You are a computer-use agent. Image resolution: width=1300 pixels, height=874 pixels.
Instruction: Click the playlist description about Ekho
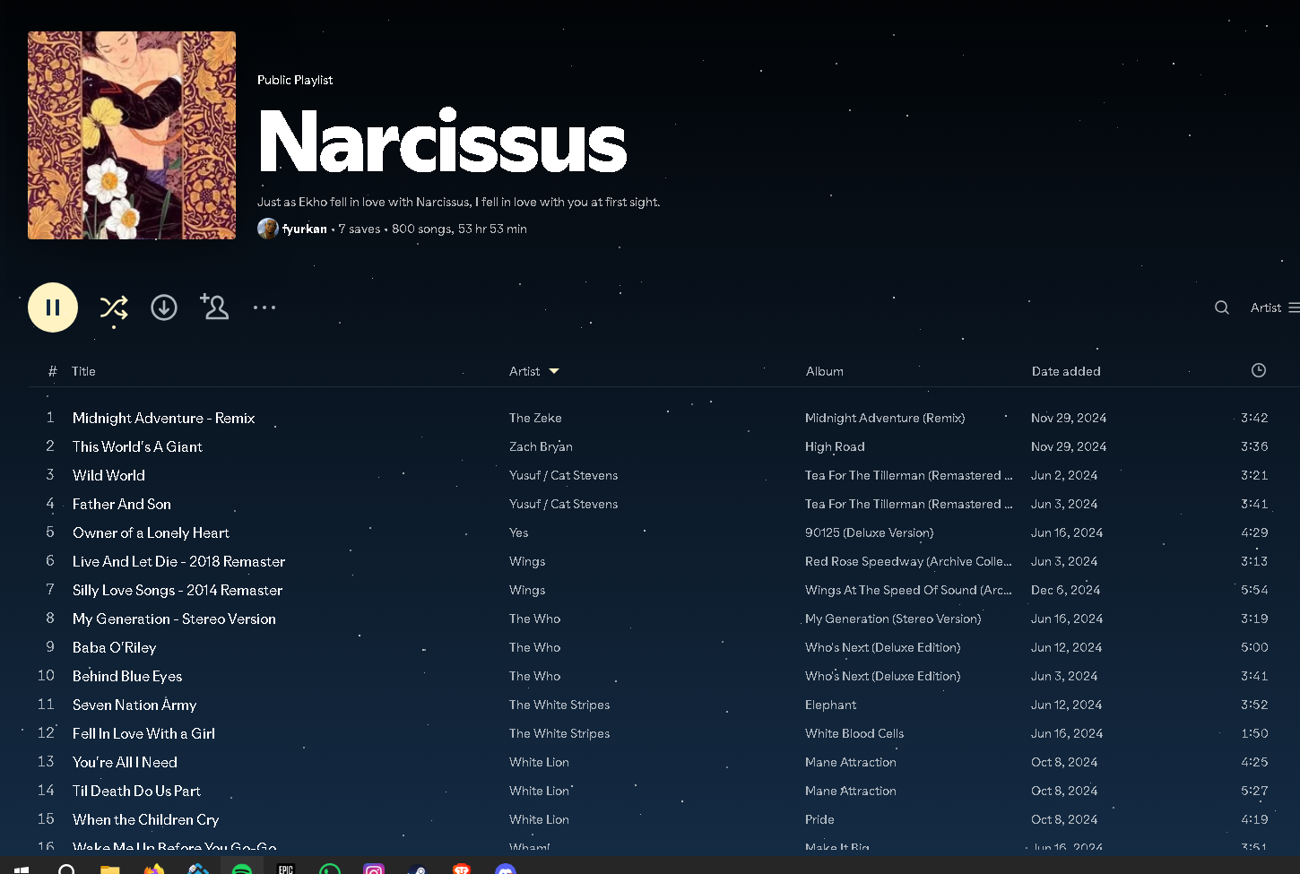tap(458, 202)
